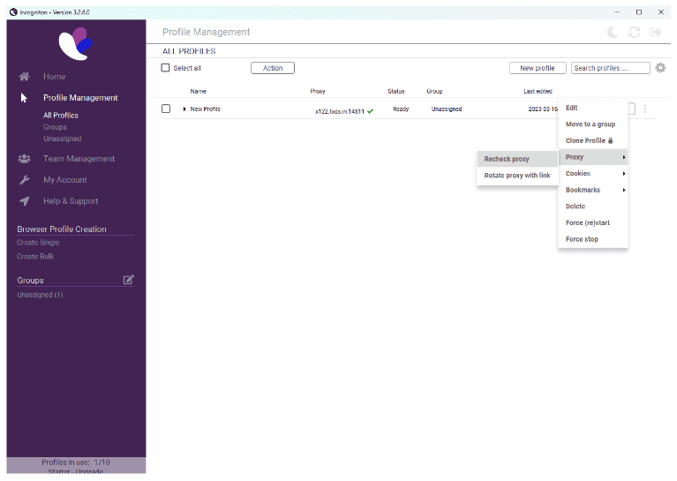Click the Search profiles input field
677x481 pixels.
point(610,68)
